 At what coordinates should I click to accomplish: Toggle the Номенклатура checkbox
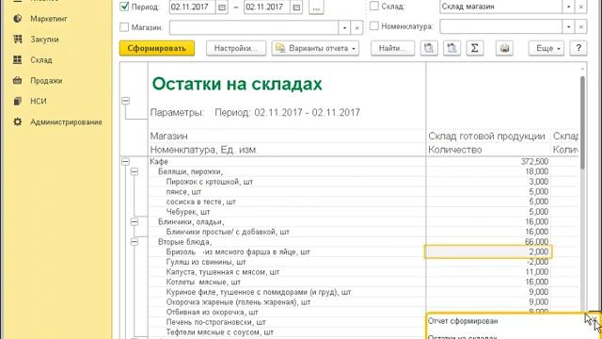[x=374, y=26]
